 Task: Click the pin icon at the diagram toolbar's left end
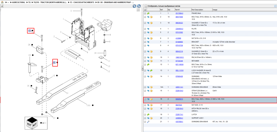pos(2,6)
